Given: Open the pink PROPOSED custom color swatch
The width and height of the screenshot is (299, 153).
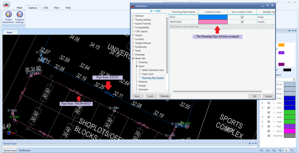Looking at the screenshot, I should point(213,22).
